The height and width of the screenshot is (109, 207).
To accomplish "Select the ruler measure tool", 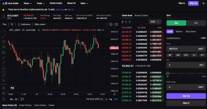I will (x=4, y=75).
